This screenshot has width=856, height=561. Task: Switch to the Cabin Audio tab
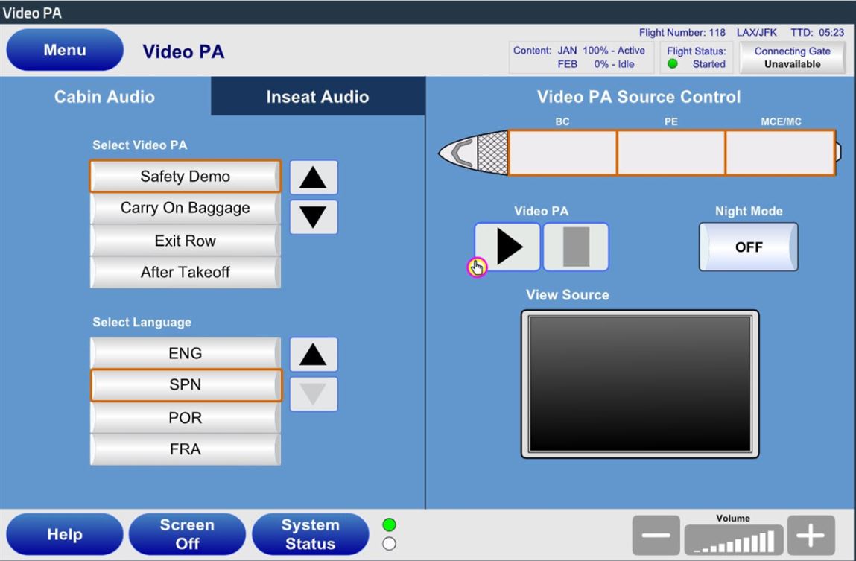pos(105,97)
